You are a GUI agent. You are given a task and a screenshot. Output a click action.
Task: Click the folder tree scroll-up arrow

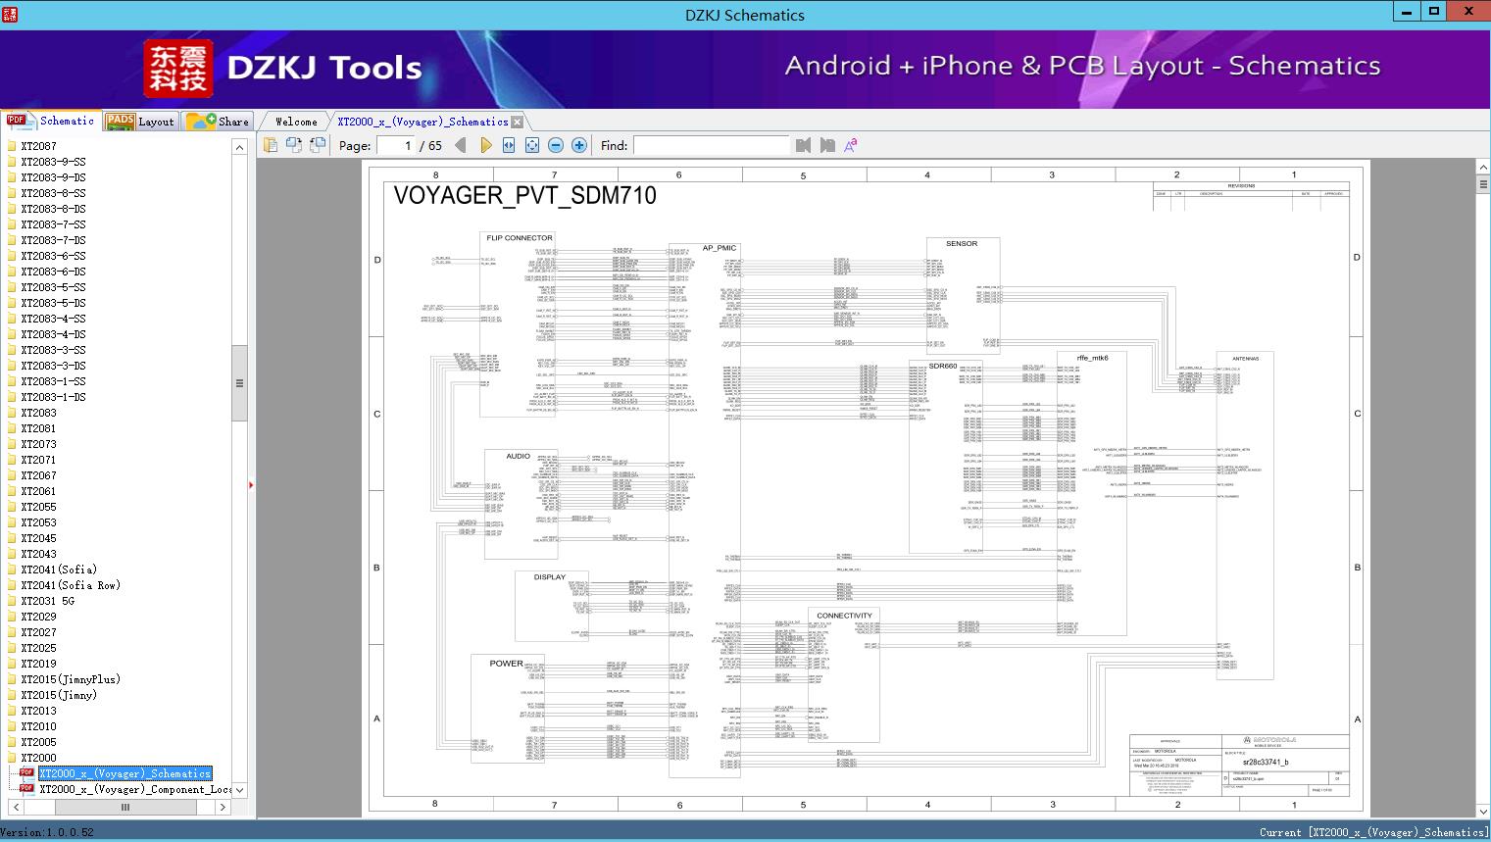(x=239, y=147)
